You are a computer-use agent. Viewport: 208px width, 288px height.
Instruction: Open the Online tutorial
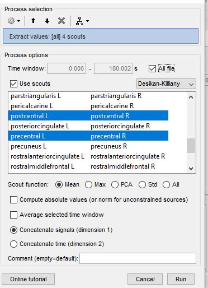[x=29, y=279]
